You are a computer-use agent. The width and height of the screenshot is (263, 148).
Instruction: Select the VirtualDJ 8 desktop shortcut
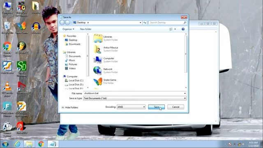click(21, 128)
